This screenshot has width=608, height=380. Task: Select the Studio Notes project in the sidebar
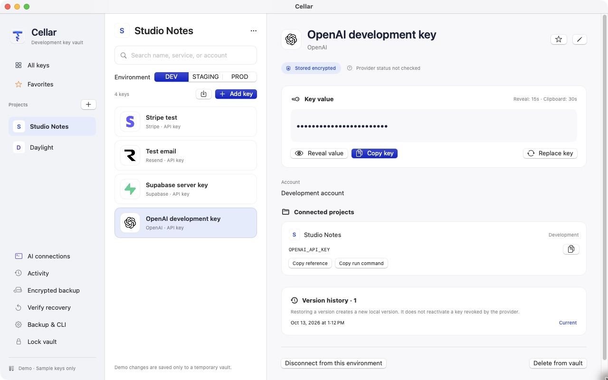pyautogui.click(x=52, y=126)
